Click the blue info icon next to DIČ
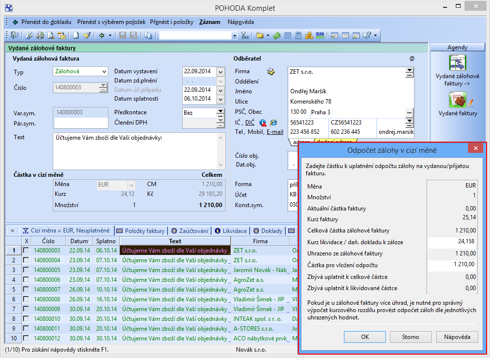490x358 pixels. pyautogui.click(x=263, y=123)
